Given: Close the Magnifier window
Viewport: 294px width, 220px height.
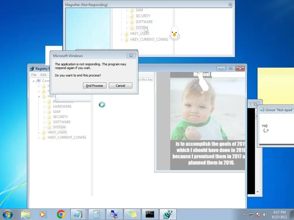Looking at the screenshot, I should point(231,5).
